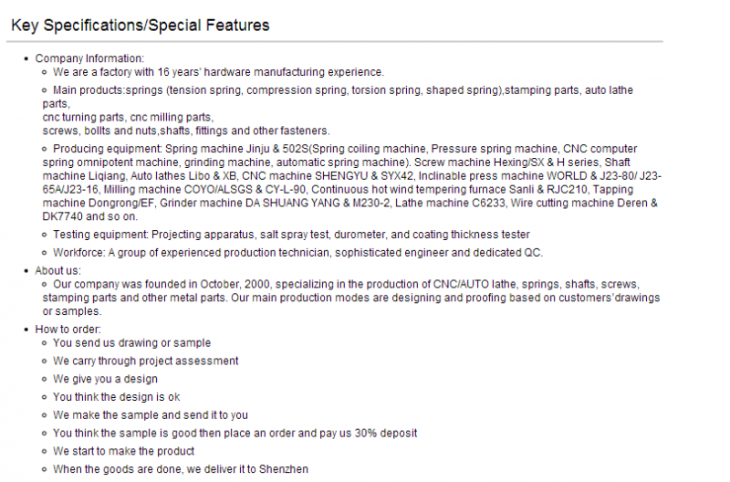The width and height of the screenshot is (730, 482).
Task: Click the deliver it to Shenzhen step
Action: click(x=181, y=469)
